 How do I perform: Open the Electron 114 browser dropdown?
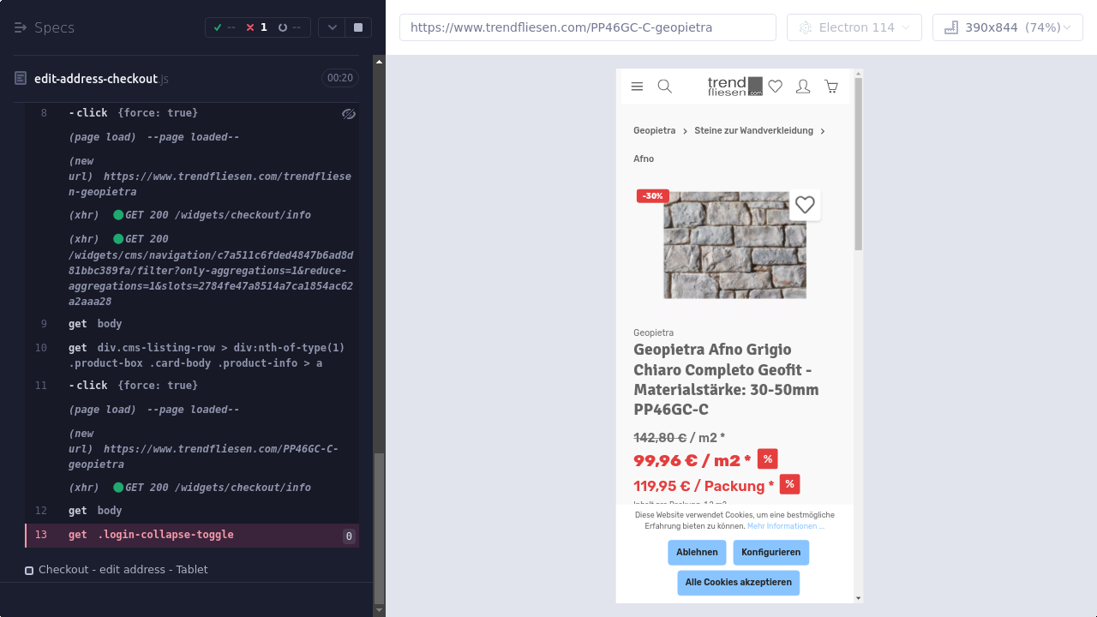[854, 27]
